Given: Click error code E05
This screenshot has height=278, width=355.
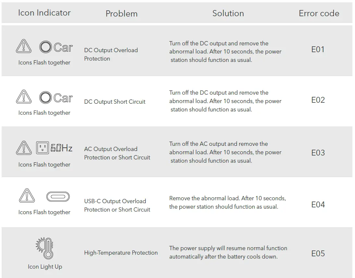Looking at the screenshot, I should [x=318, y=253].
